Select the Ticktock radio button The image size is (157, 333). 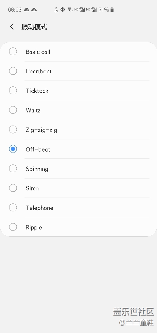13,90
